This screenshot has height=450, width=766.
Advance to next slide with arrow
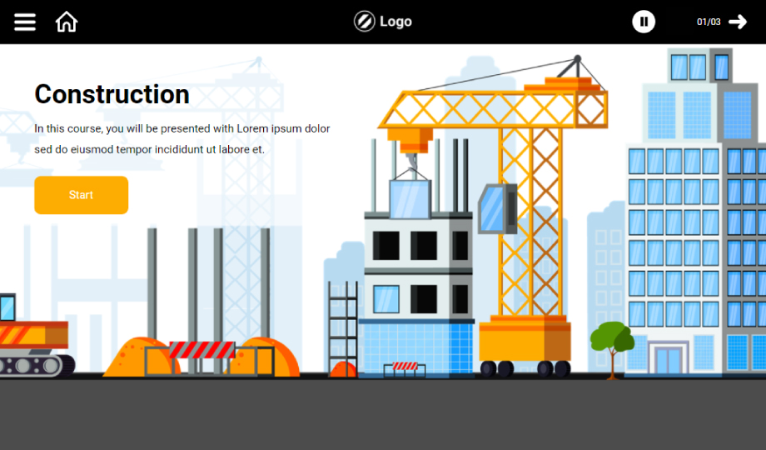pos(738,22)
